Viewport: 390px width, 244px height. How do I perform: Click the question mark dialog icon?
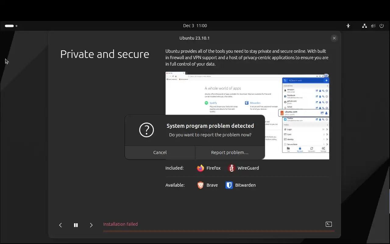point(147,130)
